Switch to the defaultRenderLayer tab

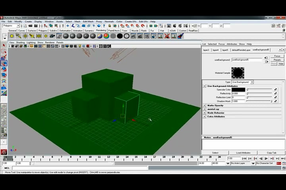pyautogui.click(x=241, y=50)
